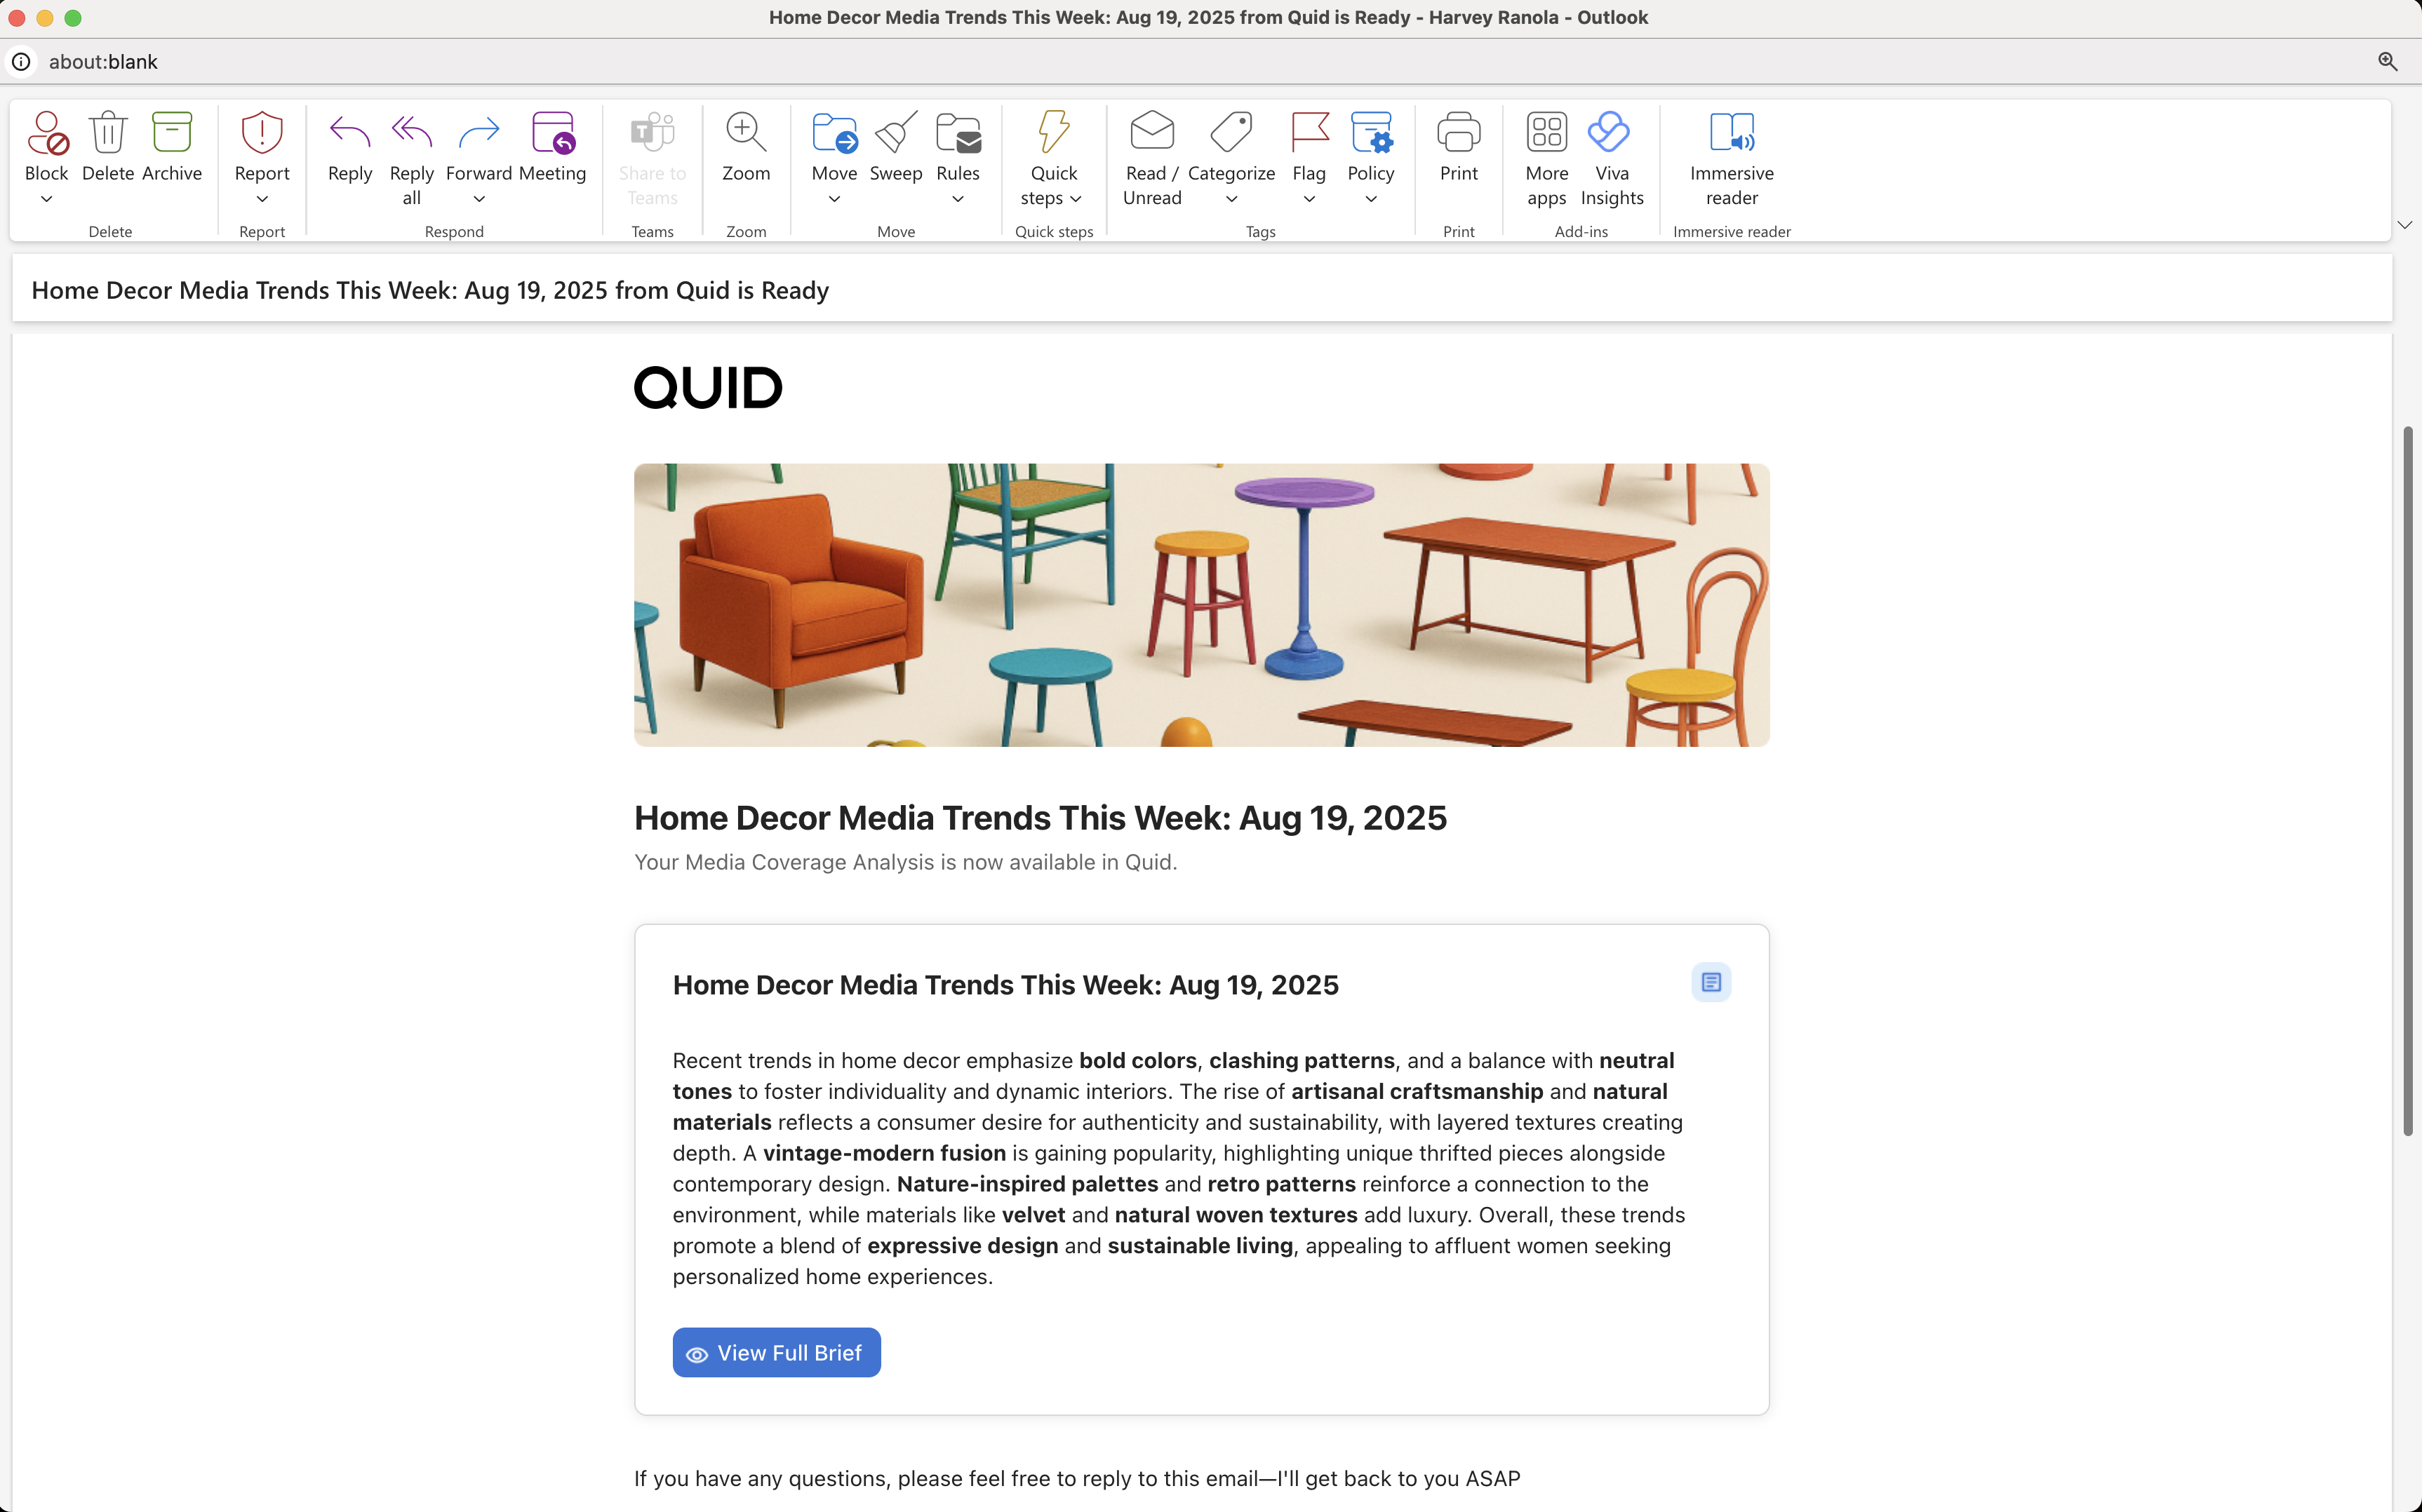Zoom with the magnifier ribbon icon
Screen dimensions: 2422x1512
[745, 134]
